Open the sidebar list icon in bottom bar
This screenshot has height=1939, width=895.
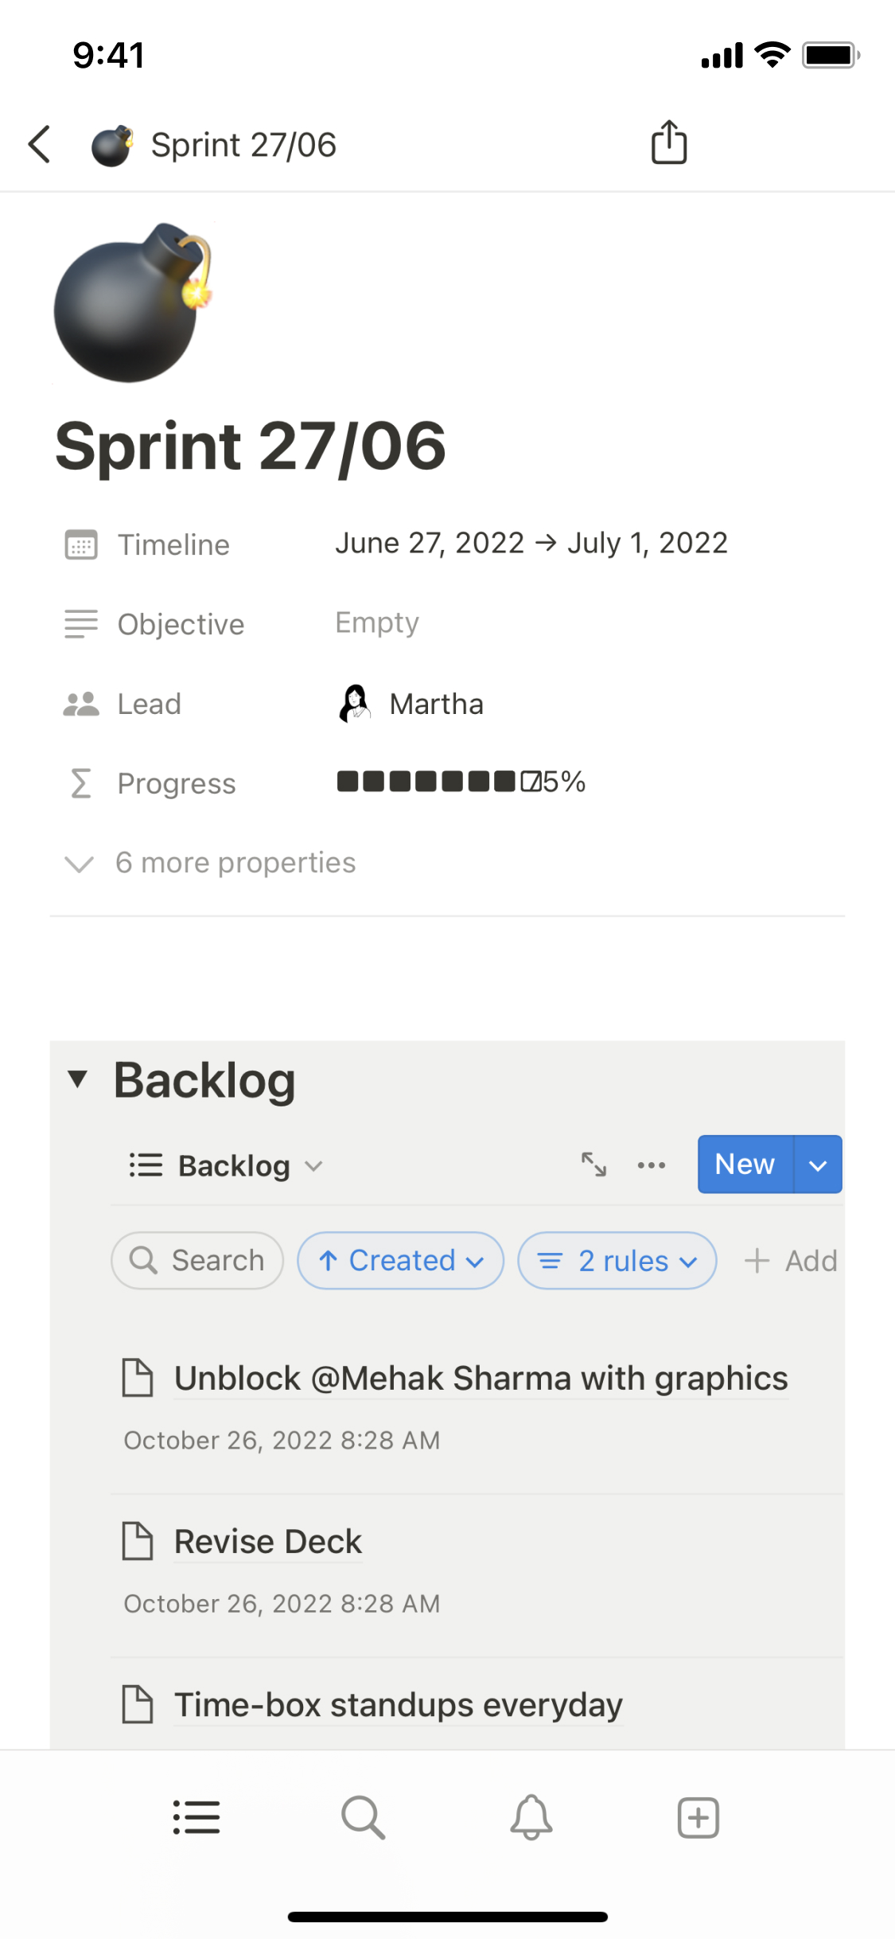coord(197,1817)
